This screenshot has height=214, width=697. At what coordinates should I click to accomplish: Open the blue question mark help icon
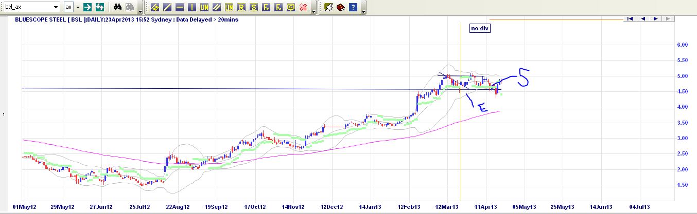coord(353,7)
